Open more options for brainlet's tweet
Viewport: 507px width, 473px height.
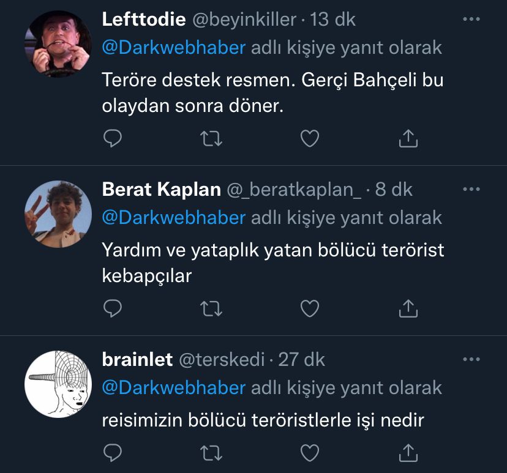coord(470,359)
